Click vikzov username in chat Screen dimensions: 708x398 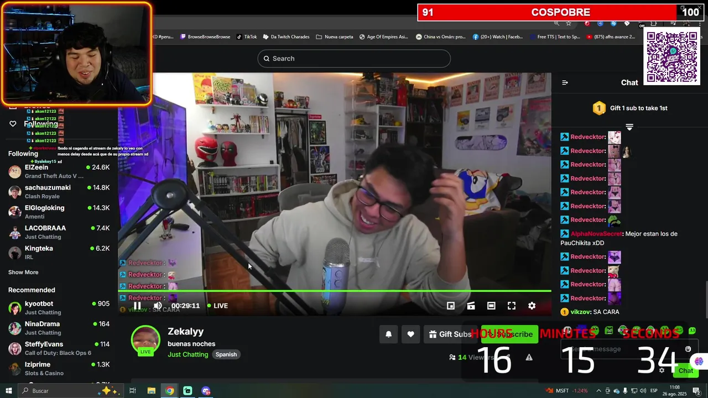(x=581, y=312)
